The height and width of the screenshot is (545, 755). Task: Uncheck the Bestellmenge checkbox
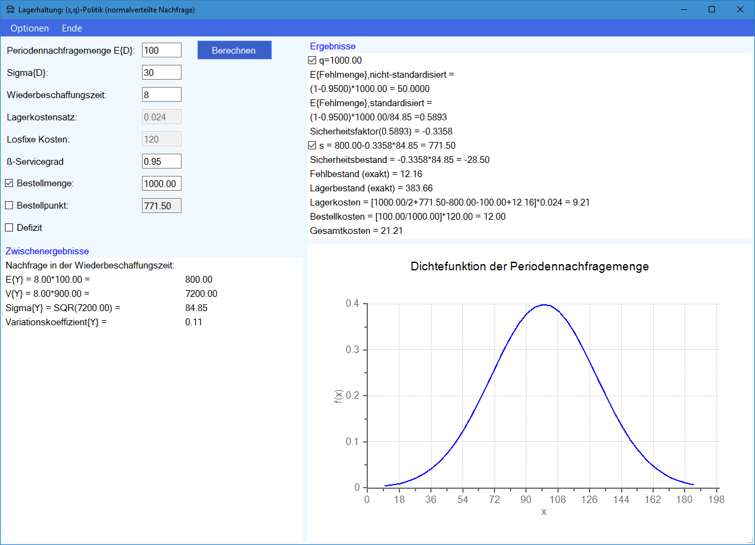click(9, 183)
